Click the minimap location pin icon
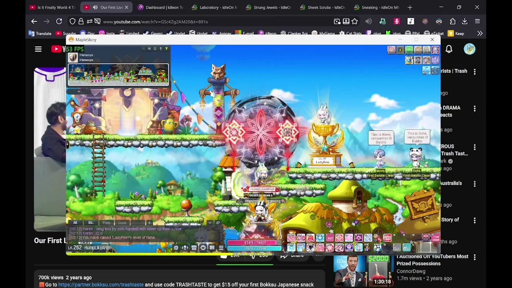Viewport: 512px width, 288px height. [155, 49]
